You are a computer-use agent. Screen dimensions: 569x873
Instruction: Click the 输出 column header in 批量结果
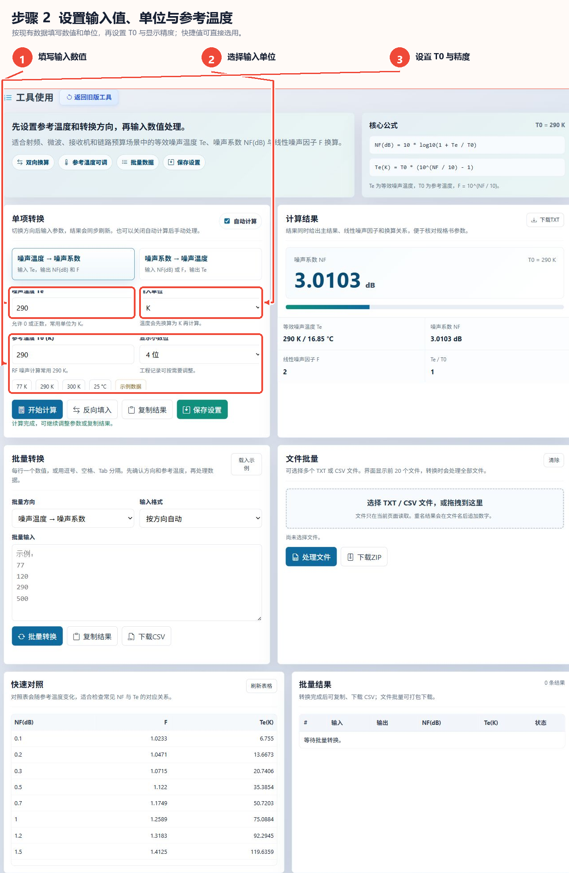382,723
